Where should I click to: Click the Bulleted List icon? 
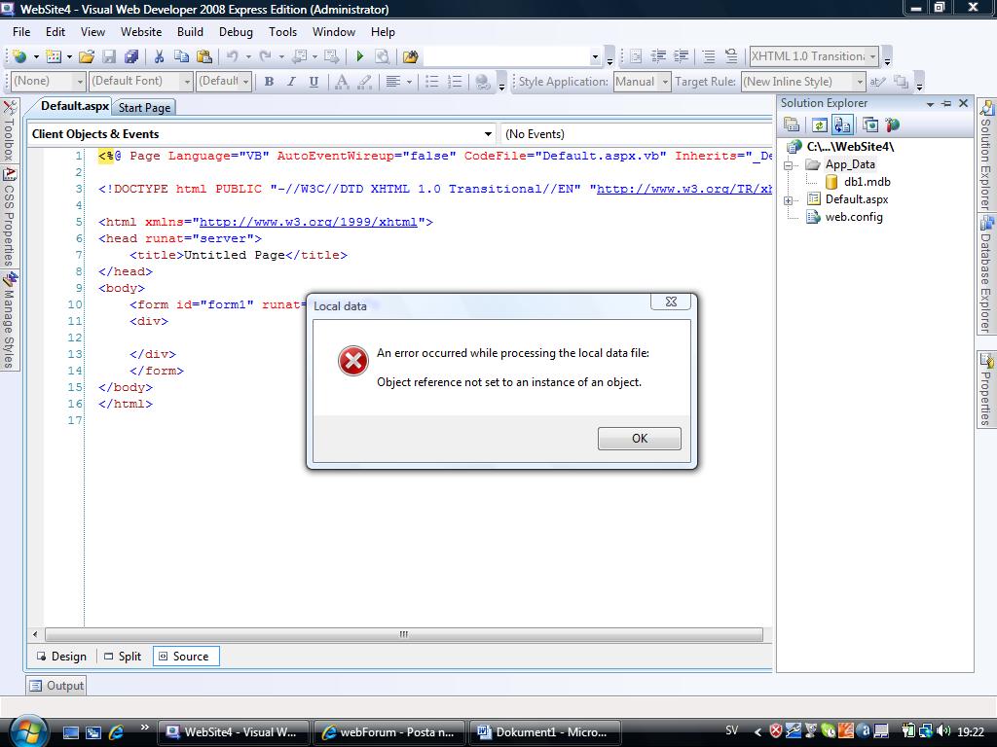pos(432,82)
